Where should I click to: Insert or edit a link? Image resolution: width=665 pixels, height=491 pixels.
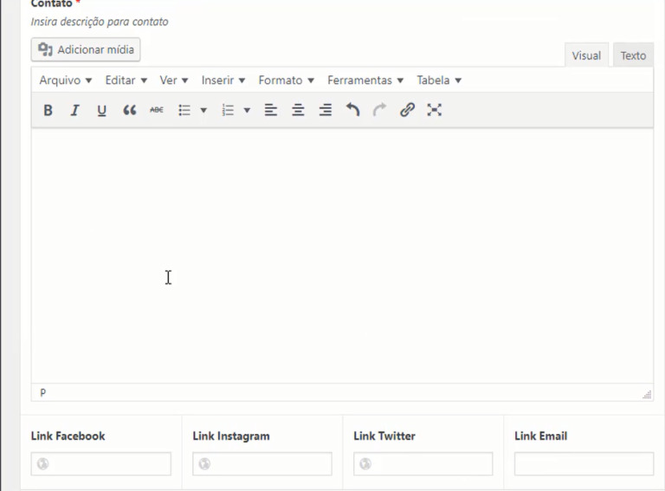tap(407, 110)
